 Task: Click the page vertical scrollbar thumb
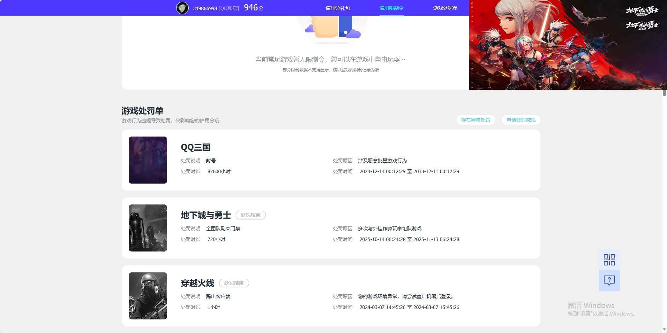[x=664, y=93]
